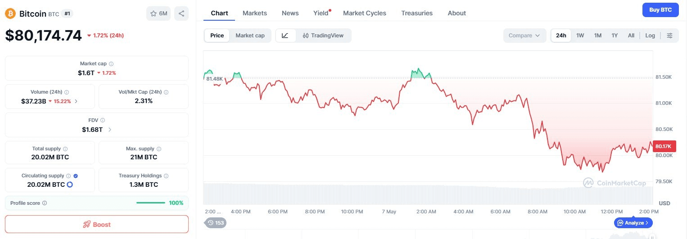
Task: Click the Market cap info icon
Action: [111, 64]
